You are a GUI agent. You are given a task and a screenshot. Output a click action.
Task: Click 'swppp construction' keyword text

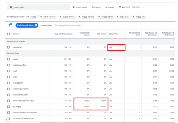point(20,95)
